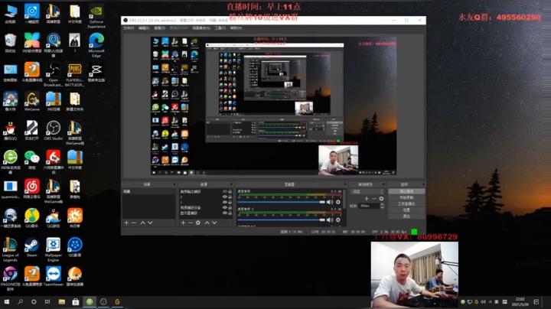Toggle lock on source 1
The width and height of the screenshot is (551, 309).
(x=230, y=202)
